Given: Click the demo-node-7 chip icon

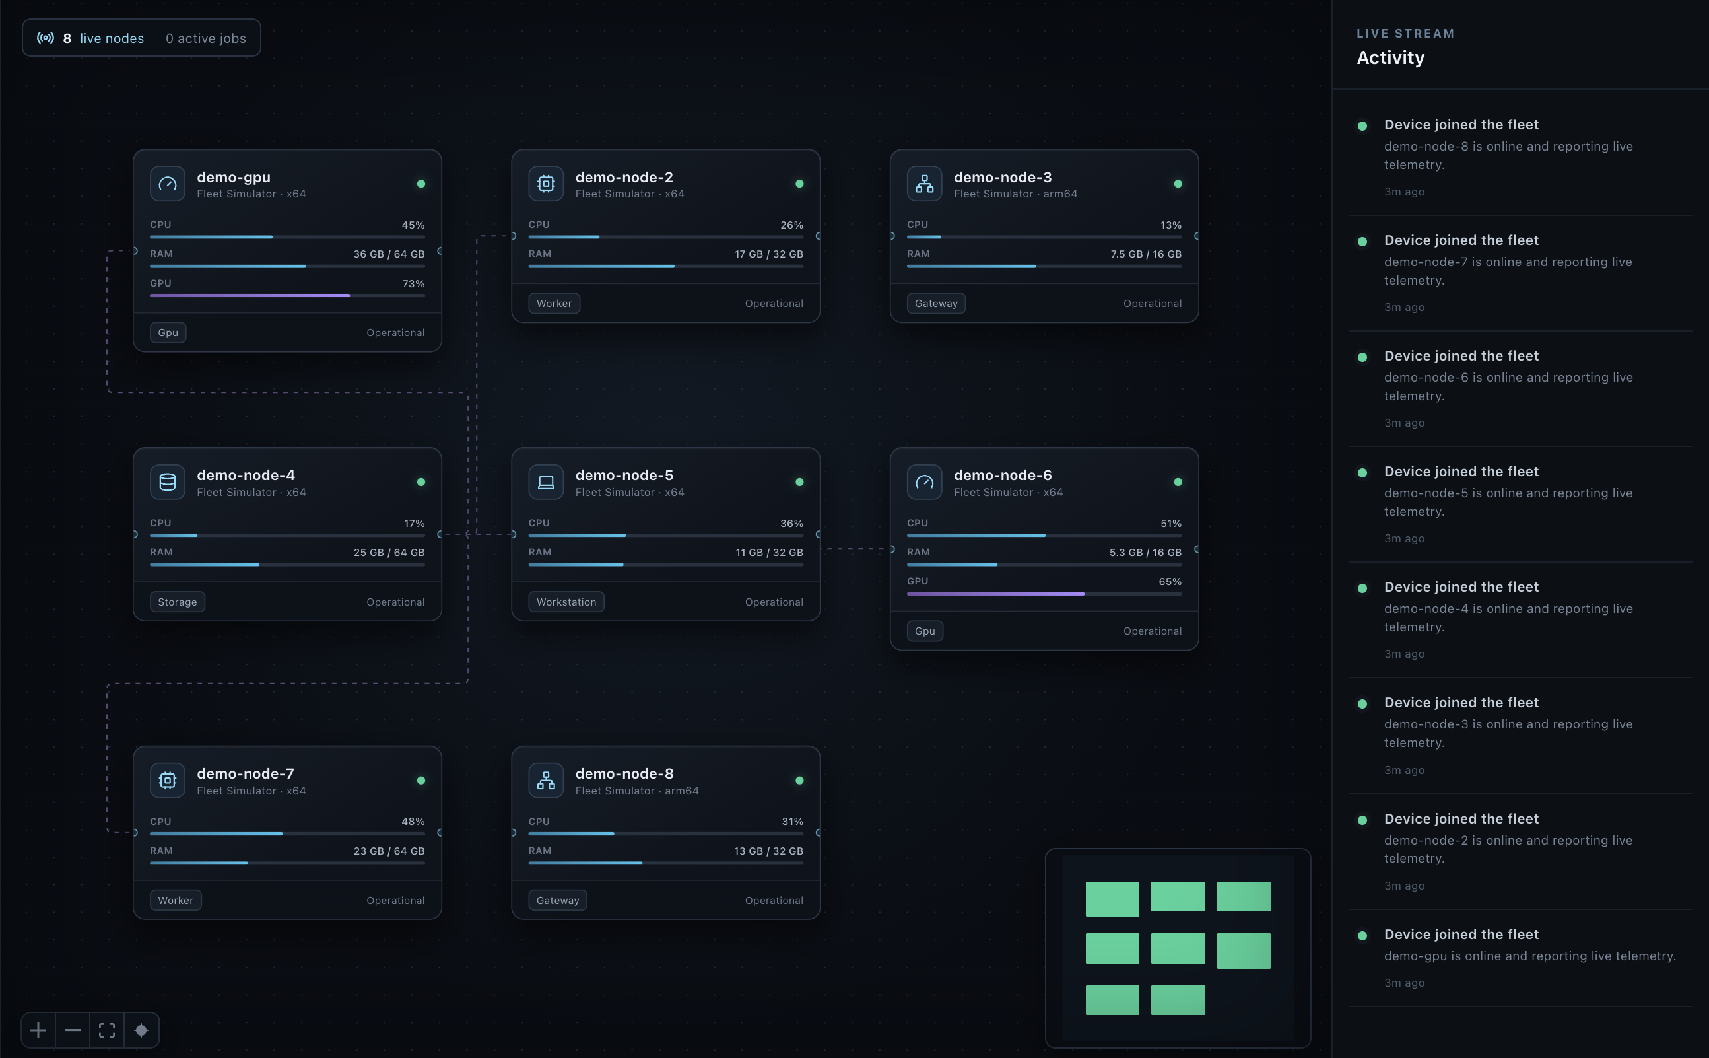Looking at the screenshot, I should (168, 780).
